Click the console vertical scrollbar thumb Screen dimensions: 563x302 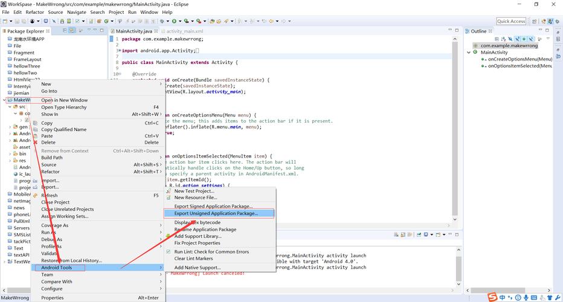point(458,268)
